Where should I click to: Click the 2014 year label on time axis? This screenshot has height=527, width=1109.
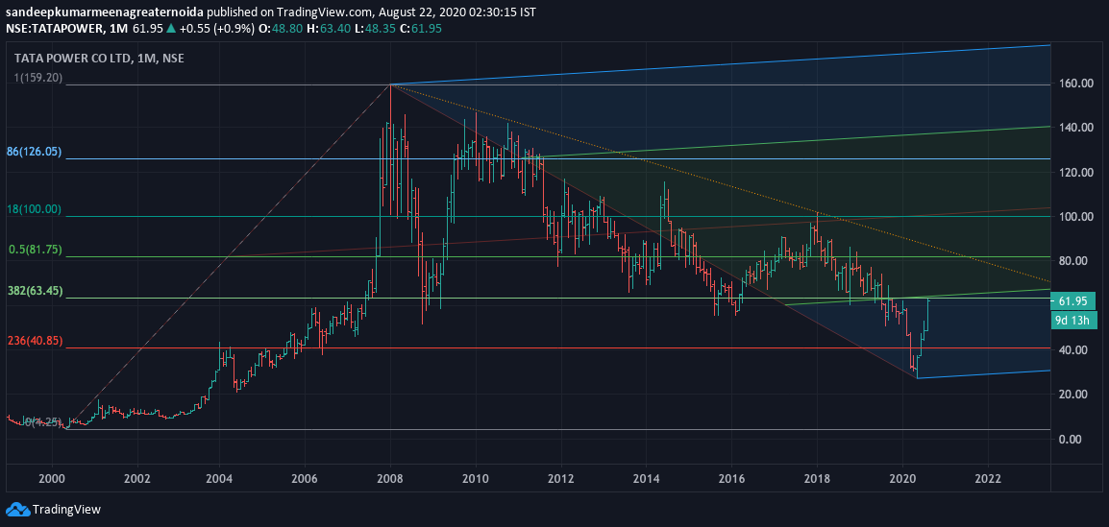pos(646,479)
